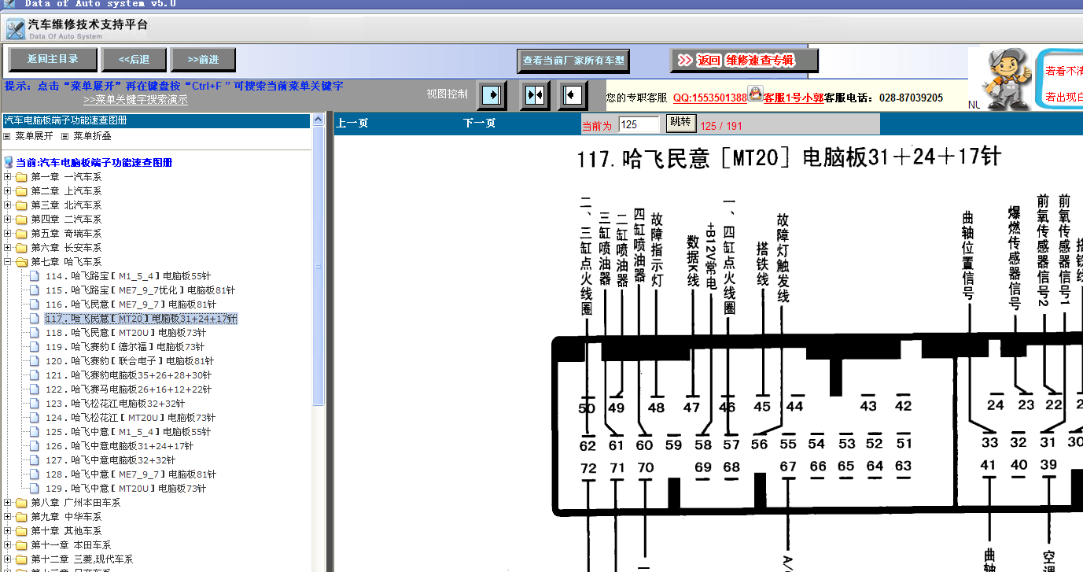Expand 第一章 一汽车系 chapter
The width and height of the screenshot is (1083, 572).
8,177
